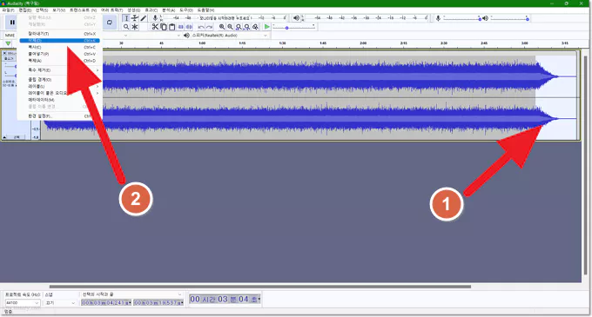The width and height of the screenshot is (592, 317).
Task: Click the Undo arrow icon
Action: 201,27
